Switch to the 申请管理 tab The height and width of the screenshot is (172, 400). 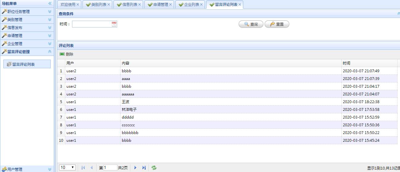pyautogui.click(x=161, y=5)
